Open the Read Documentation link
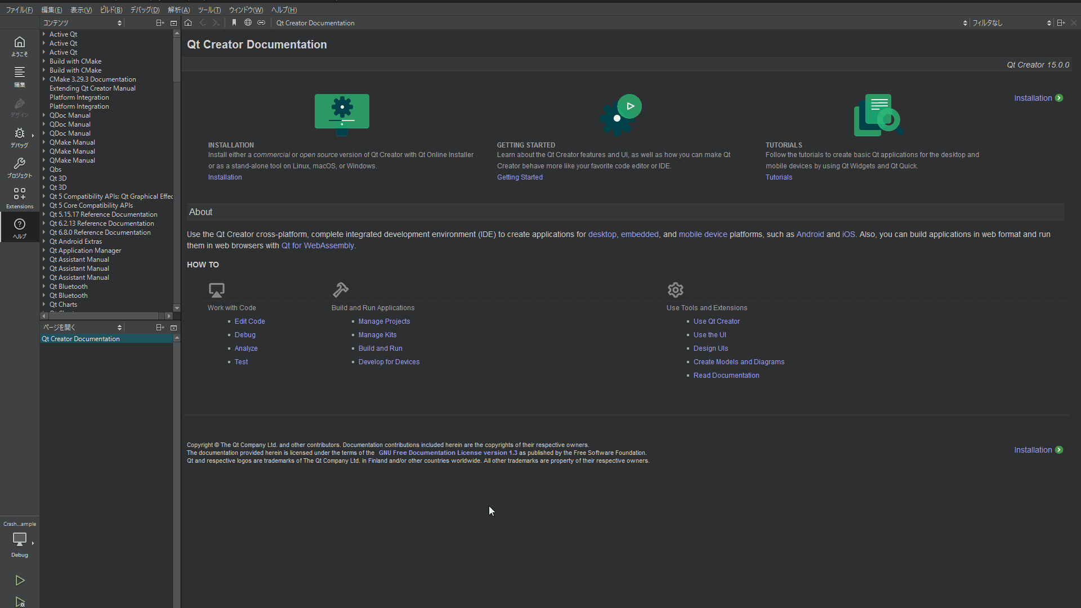The height and width of the screenshot is (608, 1081). (726, 375)
